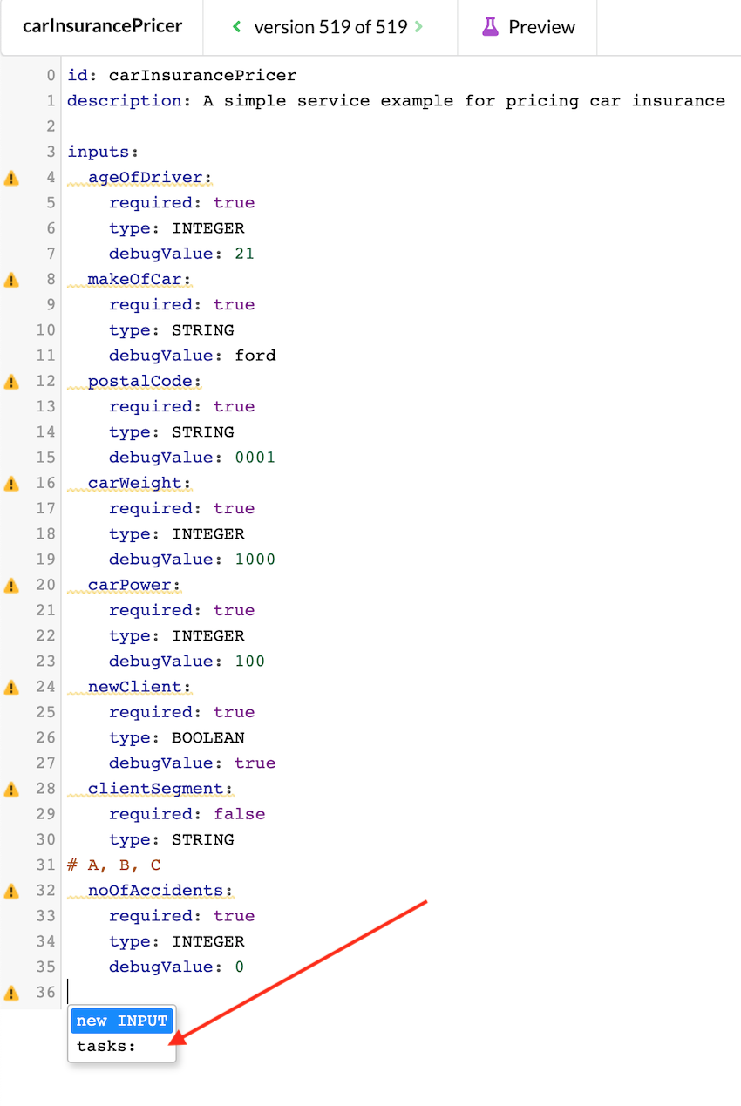Viewport: 741px width, 1106px height.
Task: Click the warning icon on line 36
Action: coord(11,992)
